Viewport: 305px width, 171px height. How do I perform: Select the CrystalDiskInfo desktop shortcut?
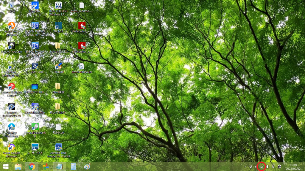tap(35, 107)
